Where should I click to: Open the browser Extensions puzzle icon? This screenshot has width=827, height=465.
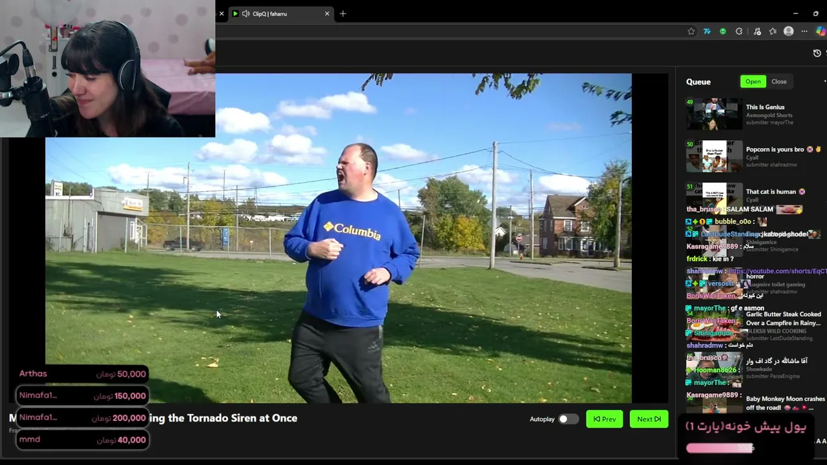[x=739, y=31]
